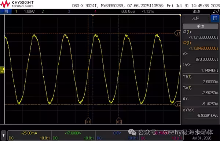Click the Keysight Technologies logo

[17, 4]
